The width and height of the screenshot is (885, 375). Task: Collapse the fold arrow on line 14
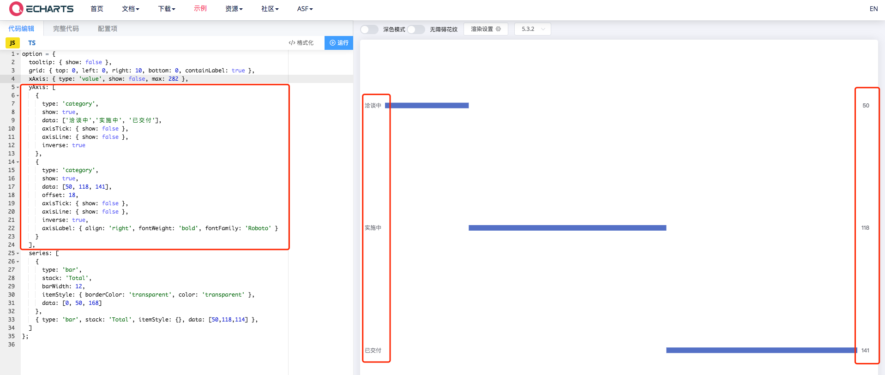[x=18, y=162]
